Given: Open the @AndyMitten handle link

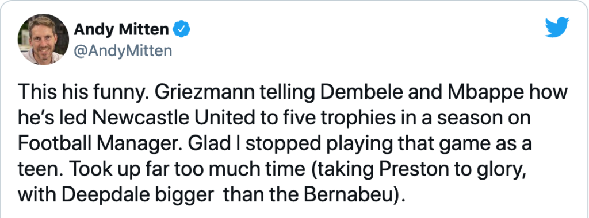Looking at the screenshot, I should pyautogui.click(x=123, y=50).
